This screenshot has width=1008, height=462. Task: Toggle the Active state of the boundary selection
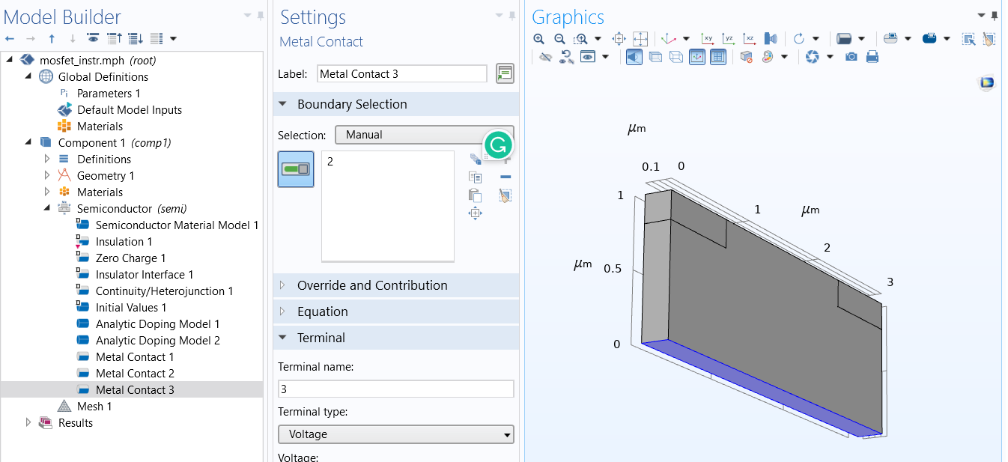click(296, 169)
